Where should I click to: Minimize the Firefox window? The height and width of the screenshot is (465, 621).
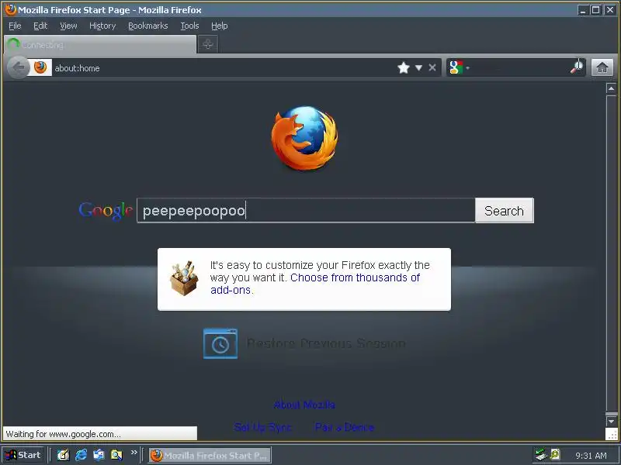(583, 10)
